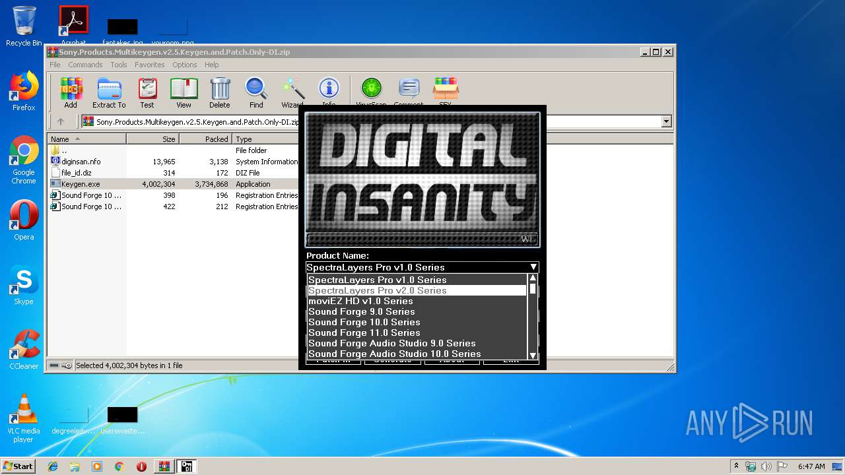Open the File menu
Screen dimensions: 845x475
[55, 65]
